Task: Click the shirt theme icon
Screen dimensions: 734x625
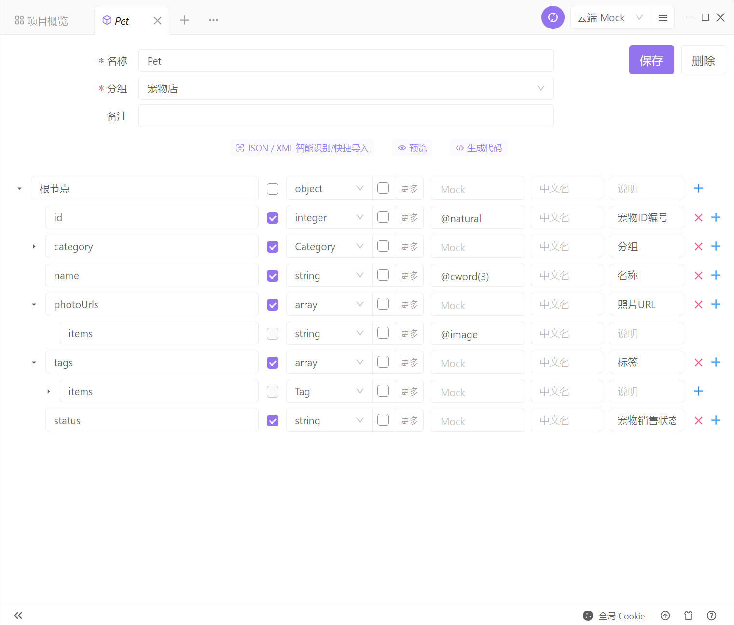Action: click(689, 615)
